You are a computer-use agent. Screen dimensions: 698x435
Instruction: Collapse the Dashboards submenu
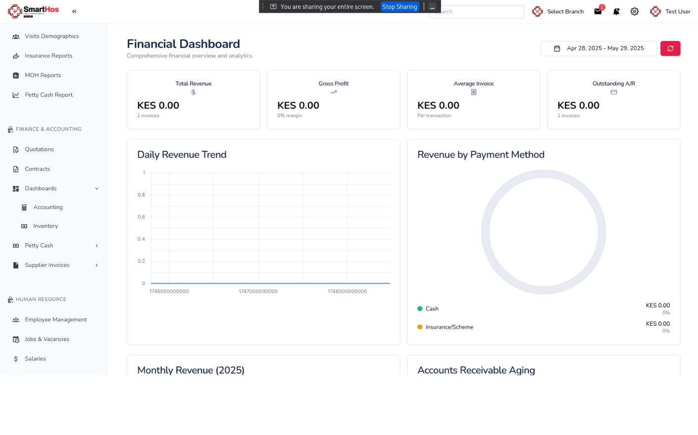pos(97,188)
